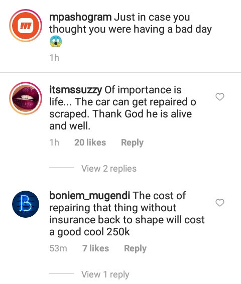Click the 1h timestamp under mpashogram caption

click(54, 58)
